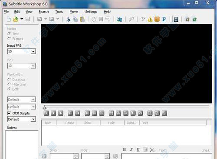
Task: Open the Search menu
Action: coord(43,12)
